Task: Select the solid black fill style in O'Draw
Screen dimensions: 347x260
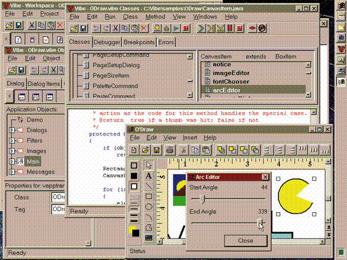Action: tap(134, 176)
